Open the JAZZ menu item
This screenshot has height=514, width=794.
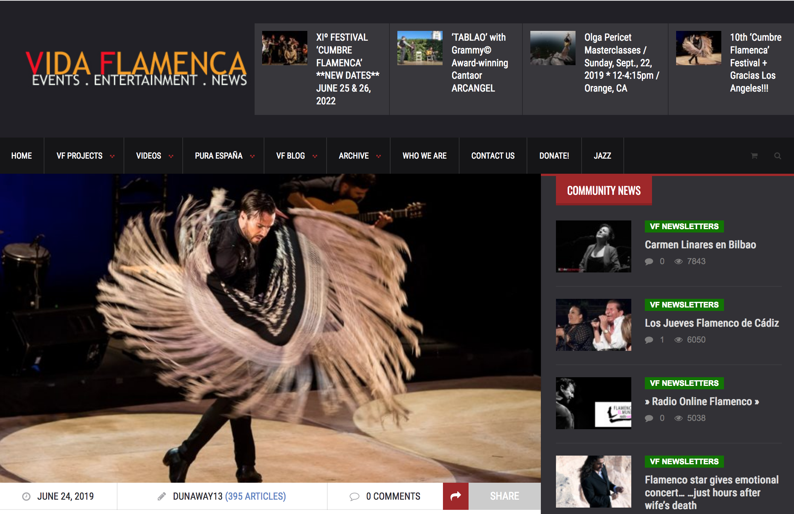[x=602, y=156]
